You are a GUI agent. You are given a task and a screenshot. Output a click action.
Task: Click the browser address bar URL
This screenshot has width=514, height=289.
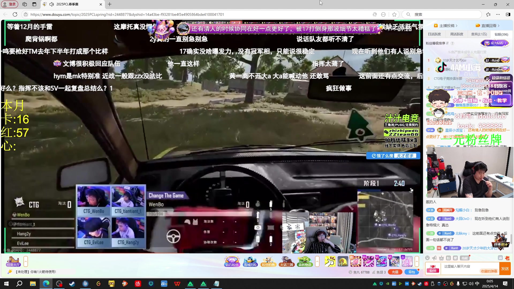[x=127, y=14]
